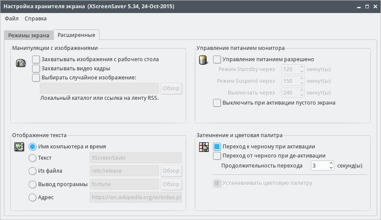Click the camera icon in image manipulation section

click(x=21, y=63)
